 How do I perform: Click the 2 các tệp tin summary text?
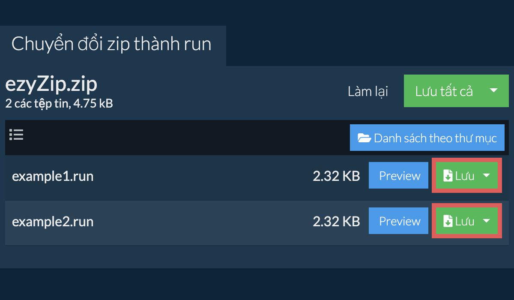pyautogui.click(x=59, y=103)
